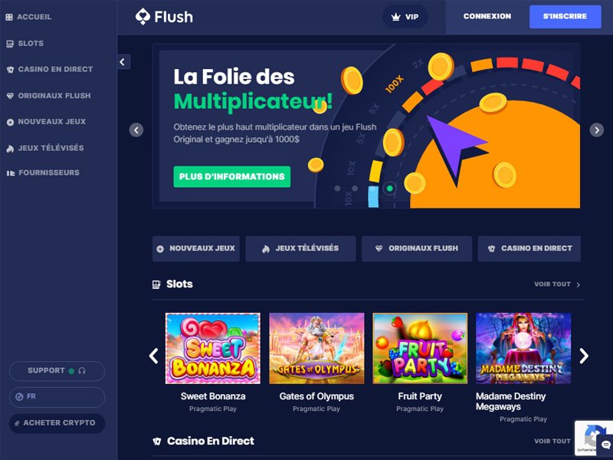Screen dimensions: 613x460
Task: Open the VIP crown button
Action: (405, 17)
